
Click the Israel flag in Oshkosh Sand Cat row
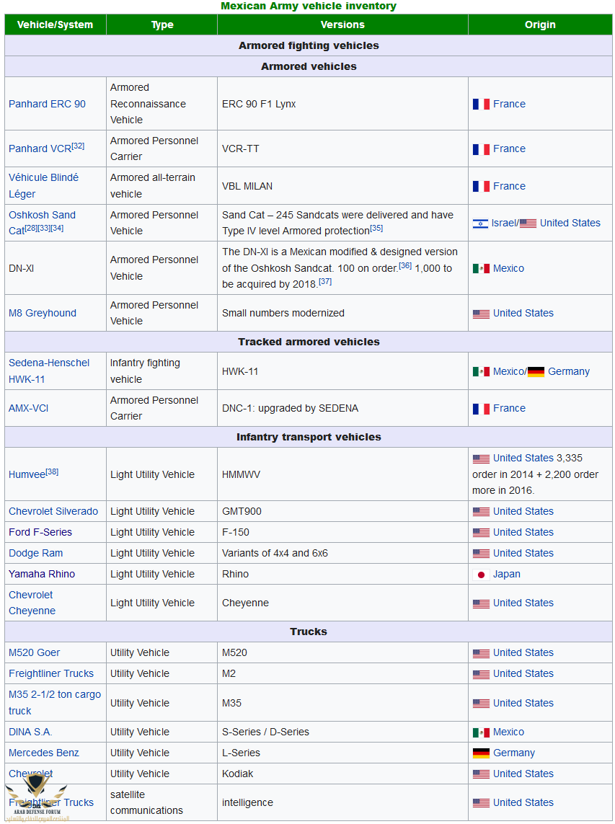pos(480,223)
